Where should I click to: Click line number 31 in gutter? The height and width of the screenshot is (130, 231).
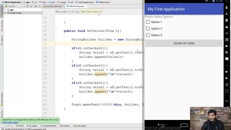point(45,44)
